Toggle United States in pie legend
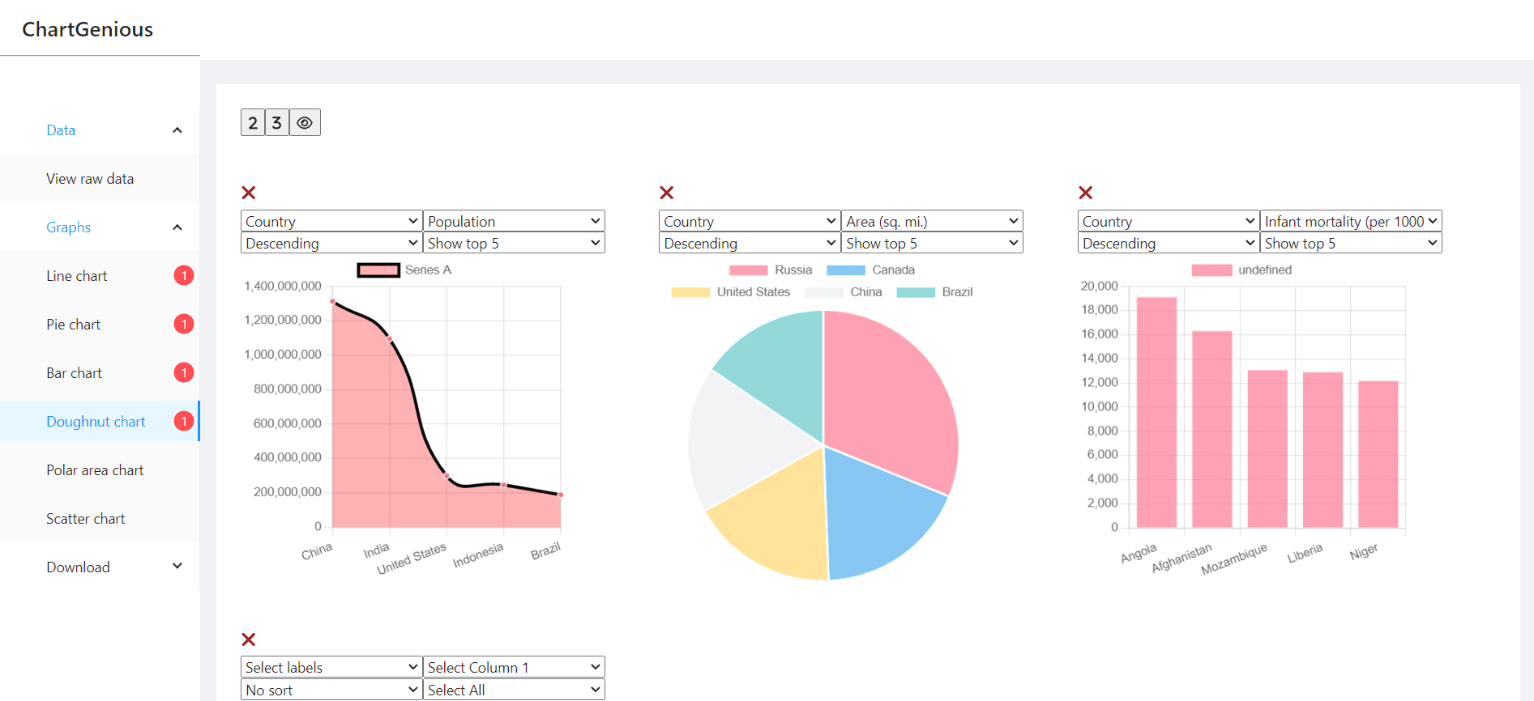 pyautogui.click(x=731, y=292)
